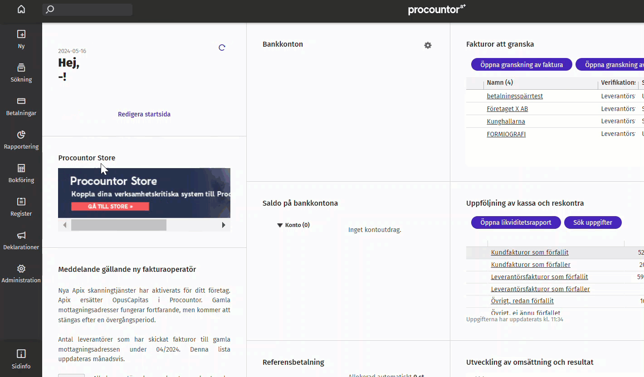Collapse the Konto (0) expander
The image size is (644, 377).
click(280, 225)
